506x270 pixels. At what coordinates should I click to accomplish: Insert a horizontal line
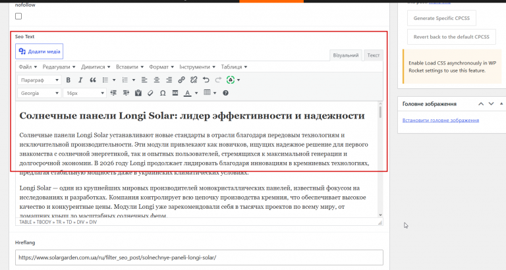click(x=175, y=93)
